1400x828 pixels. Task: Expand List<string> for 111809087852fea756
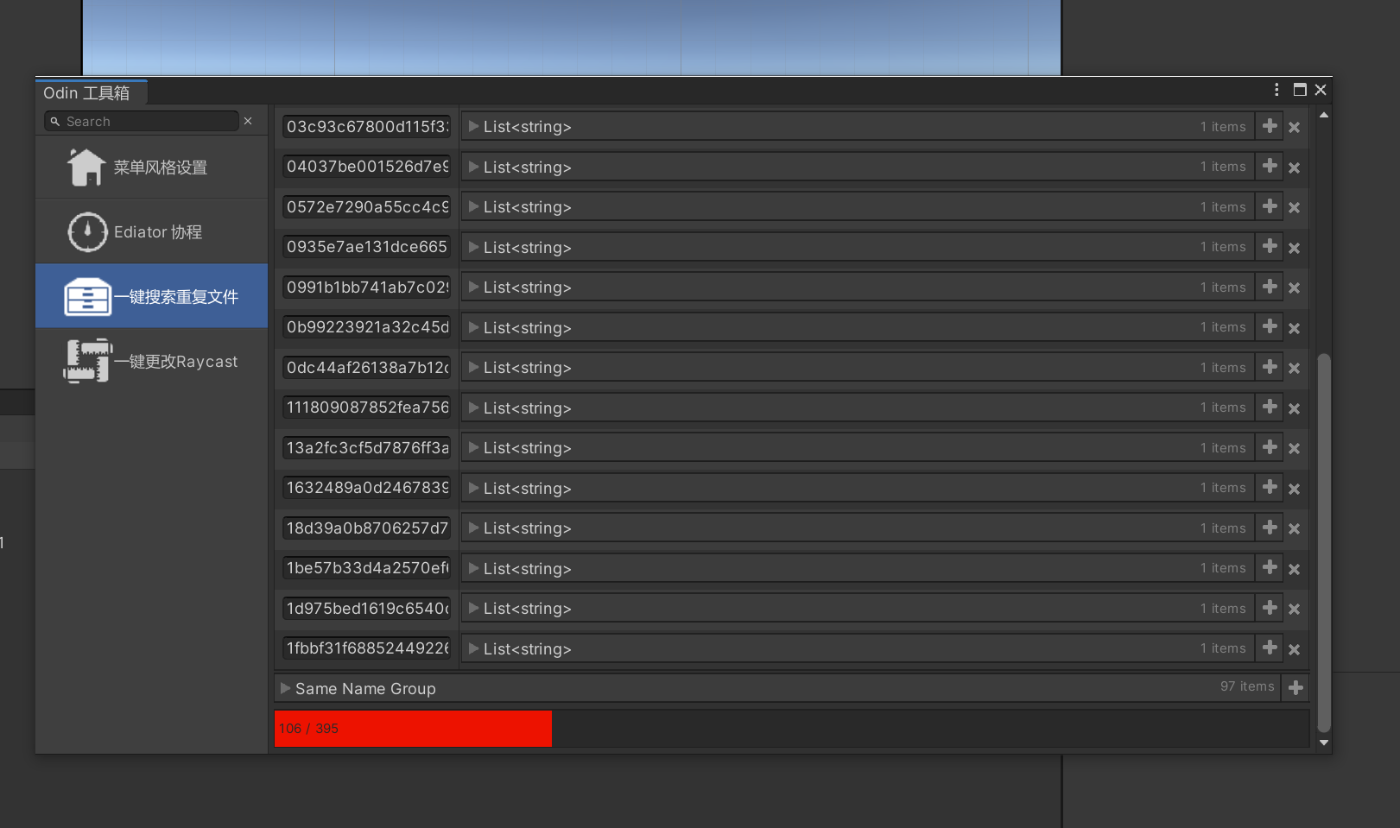pyautogui.click(x=473, y=408)
